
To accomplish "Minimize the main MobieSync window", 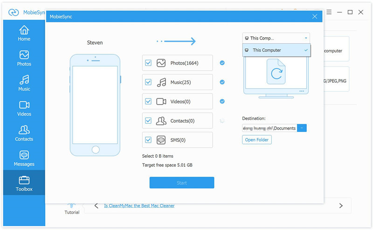I will tap(339, 12).
